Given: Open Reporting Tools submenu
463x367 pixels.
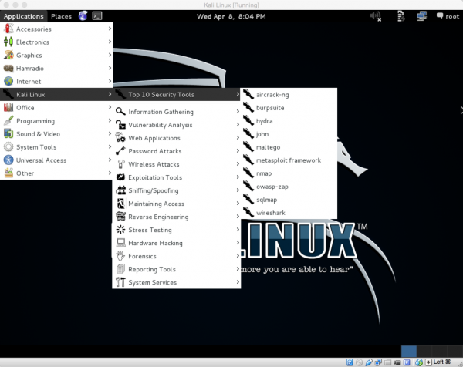Looking at the screenshot, I should 177,269.
